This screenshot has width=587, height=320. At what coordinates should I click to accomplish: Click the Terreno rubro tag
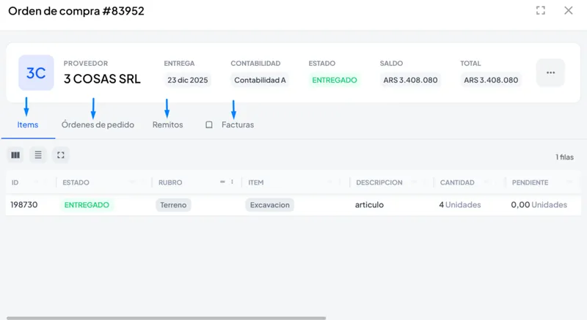click(x=173, y=205)
